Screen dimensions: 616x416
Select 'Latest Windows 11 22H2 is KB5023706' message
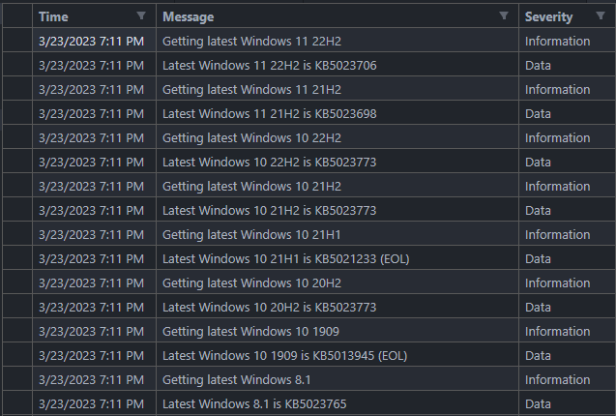[270, 65]
